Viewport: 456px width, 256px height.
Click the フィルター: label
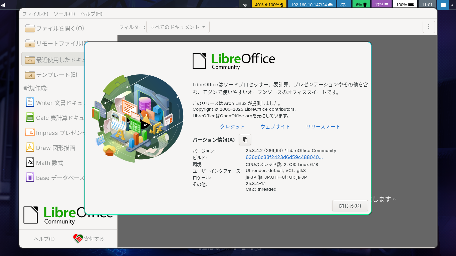132,27
